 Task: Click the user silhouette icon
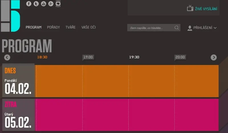click(x=190, y=28)
